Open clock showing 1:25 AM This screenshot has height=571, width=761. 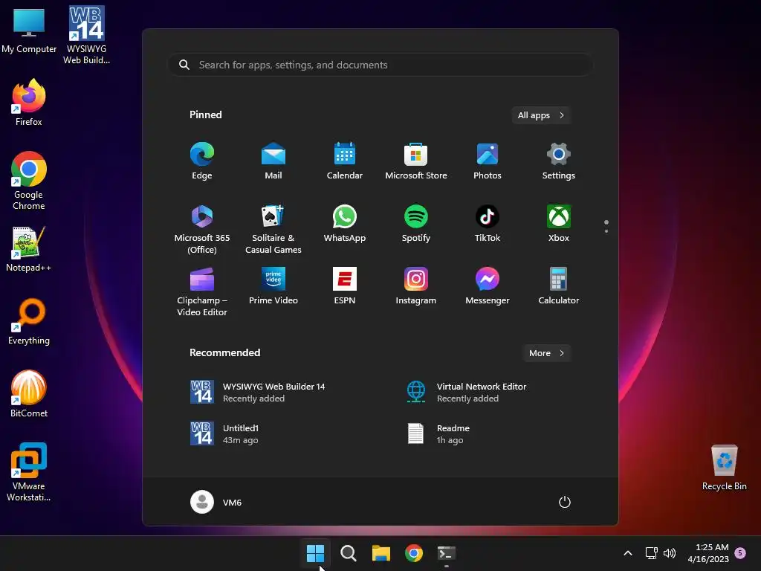(x=708, y=553)
